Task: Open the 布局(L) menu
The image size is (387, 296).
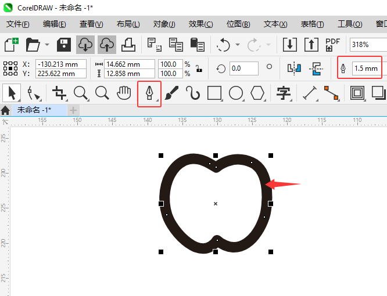Action: [x=128, y=24]
